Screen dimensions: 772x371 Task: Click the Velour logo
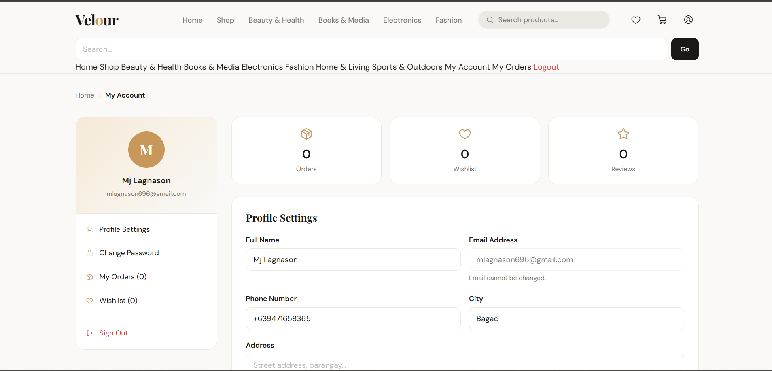click(x=97, y=20)
